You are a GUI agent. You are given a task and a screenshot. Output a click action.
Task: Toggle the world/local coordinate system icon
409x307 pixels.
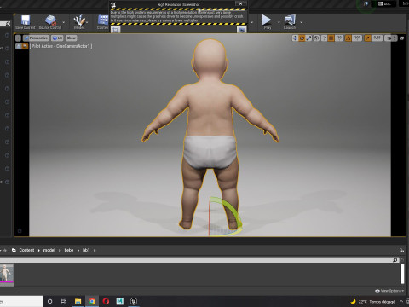[316, 38]
